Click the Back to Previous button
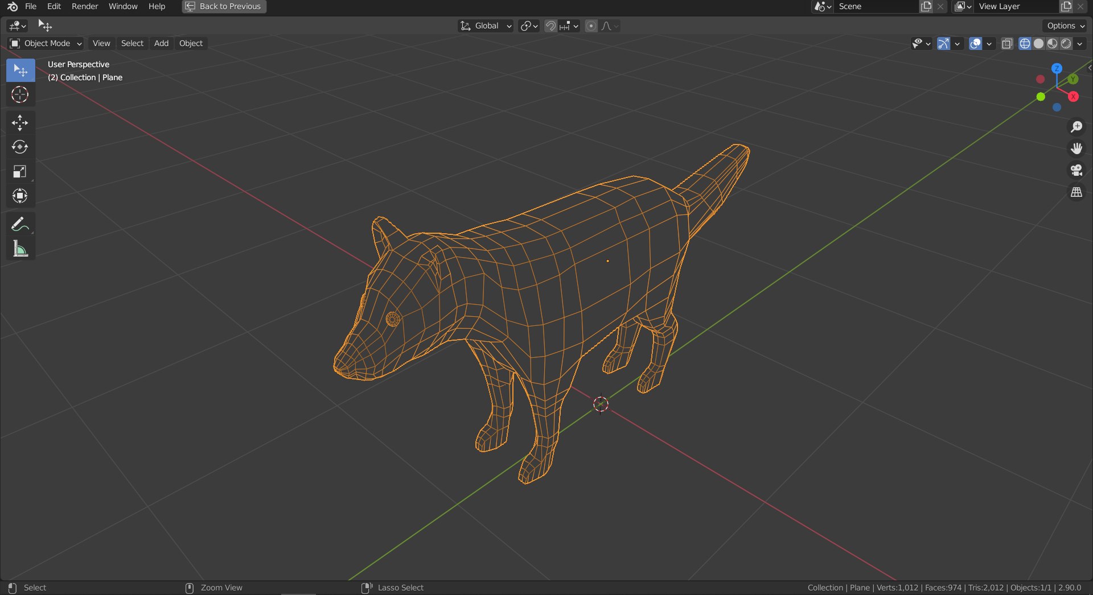 (224, 6)
